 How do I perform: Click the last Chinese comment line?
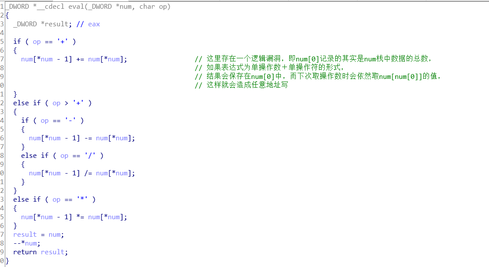point(241,85)
